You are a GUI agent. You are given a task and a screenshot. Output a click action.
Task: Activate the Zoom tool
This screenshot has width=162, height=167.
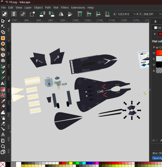coord(3,146)
